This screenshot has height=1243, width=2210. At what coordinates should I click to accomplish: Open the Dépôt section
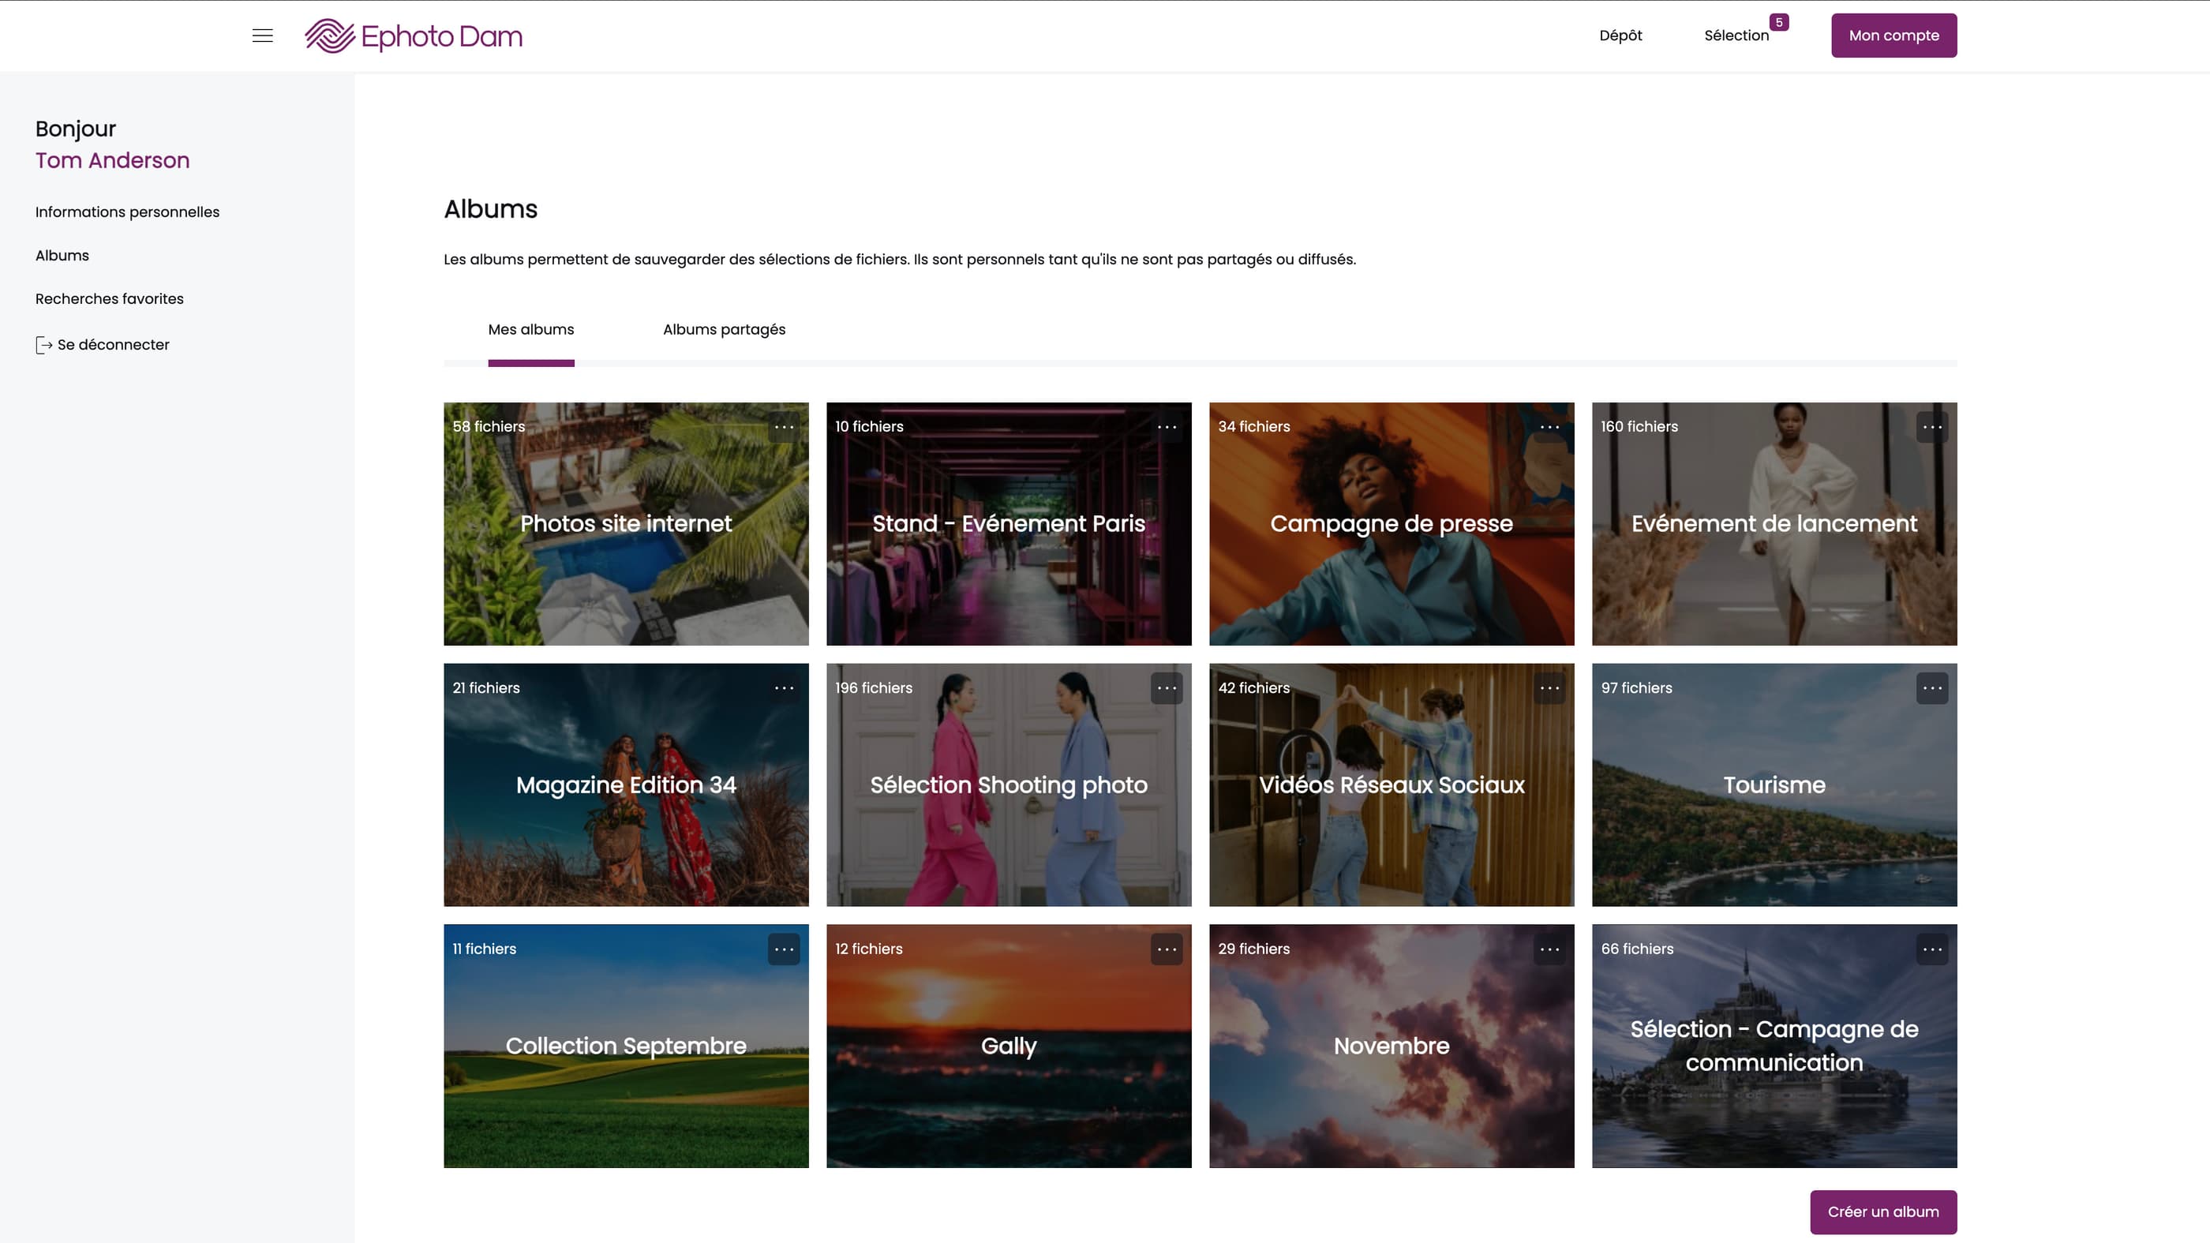1620,36
